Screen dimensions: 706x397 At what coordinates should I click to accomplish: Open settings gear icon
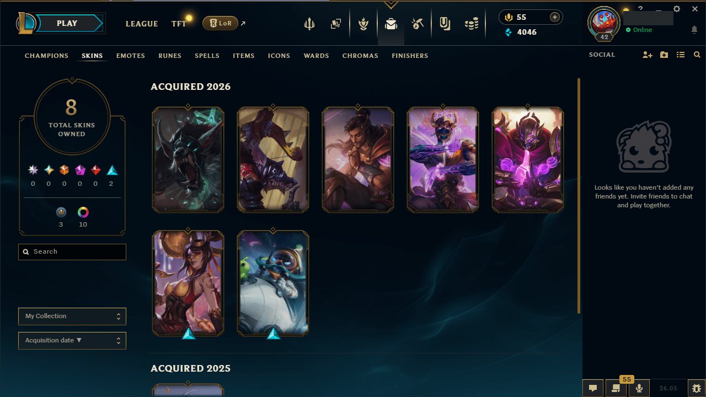click(677, 9)
